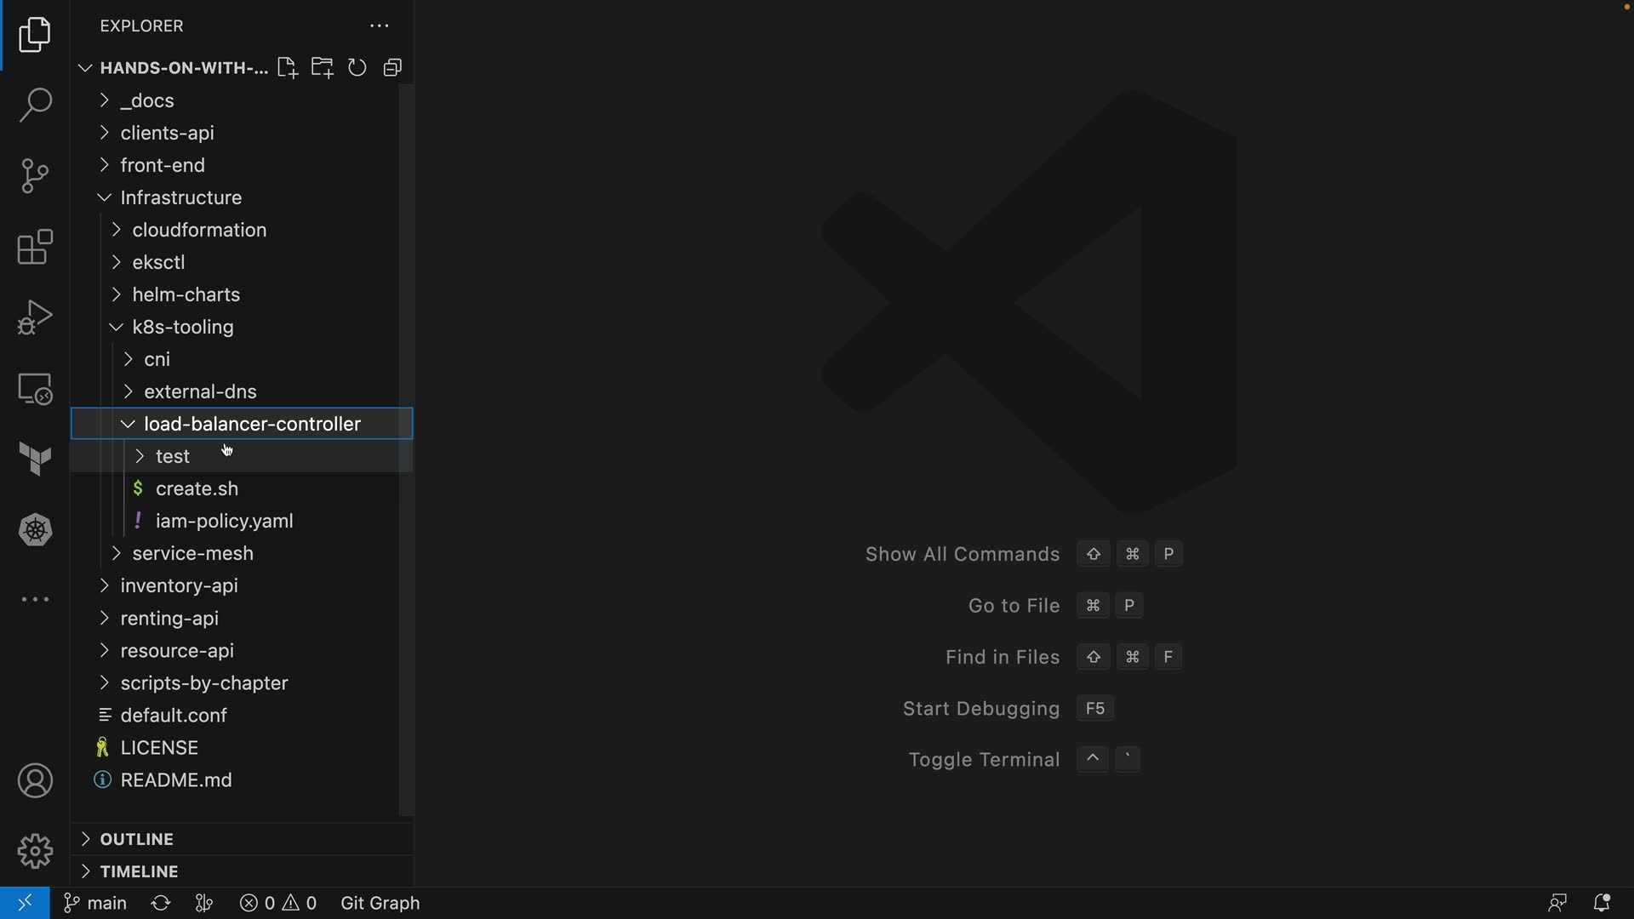Open the Terraform extension view
This screenshot has height=919, width=1634.
35,459
